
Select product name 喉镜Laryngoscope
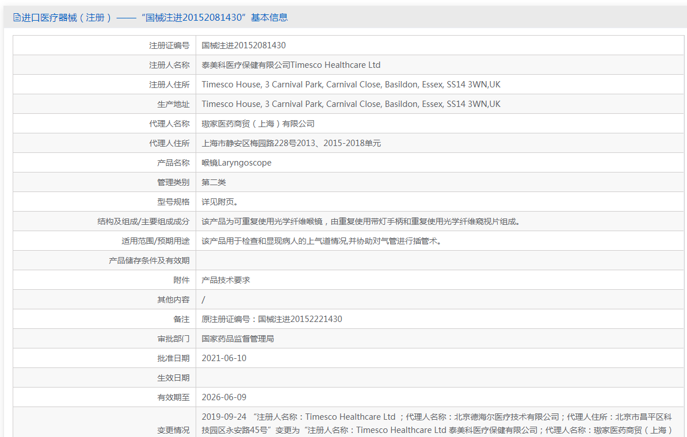point(236,163)
